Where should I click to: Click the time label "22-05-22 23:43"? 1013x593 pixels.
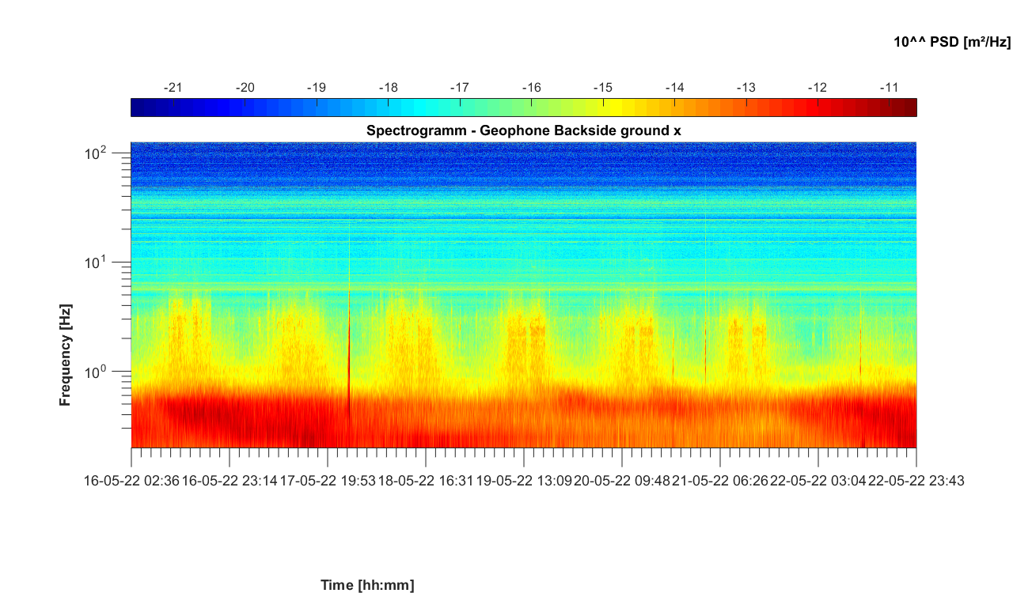(x=916, y=479)
